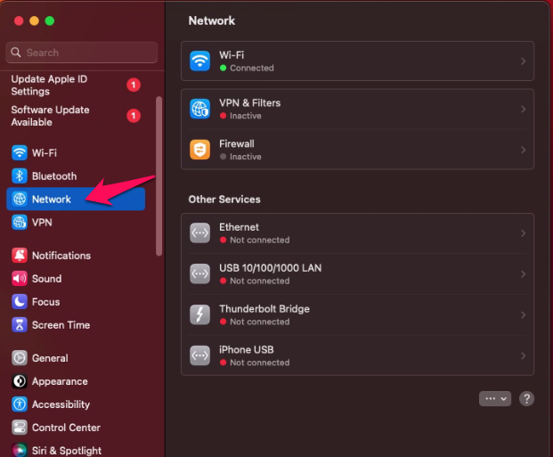
Task: Click the Thunderbolt Bridge lightning icon
Action: click(x=200, y=314)
